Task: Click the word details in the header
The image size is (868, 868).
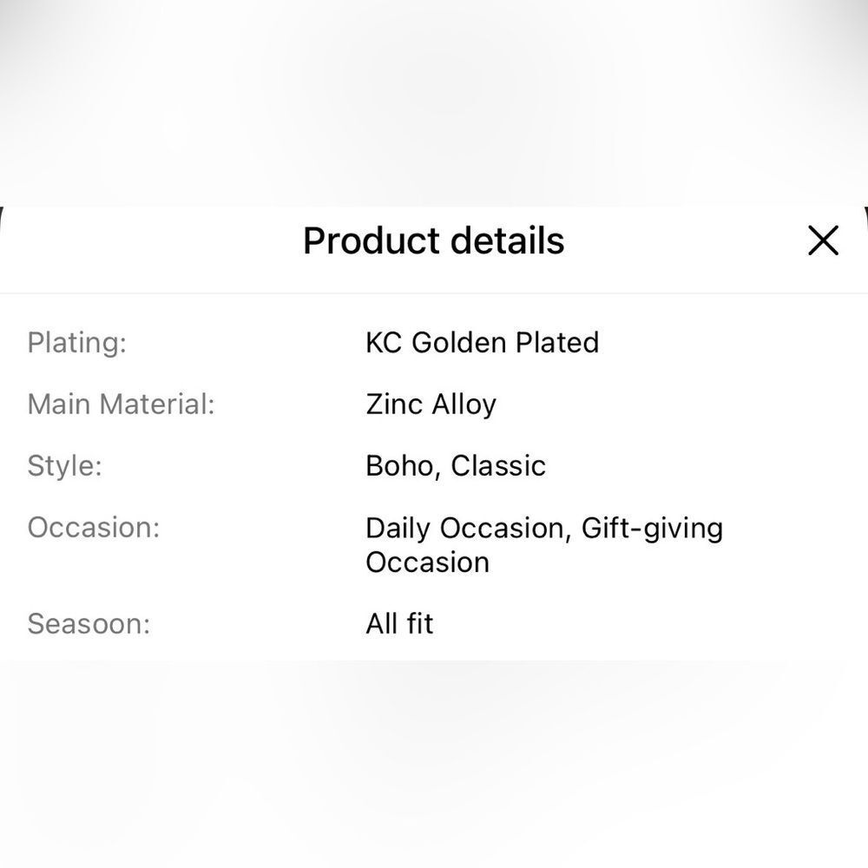Action: tap(507, 240)
